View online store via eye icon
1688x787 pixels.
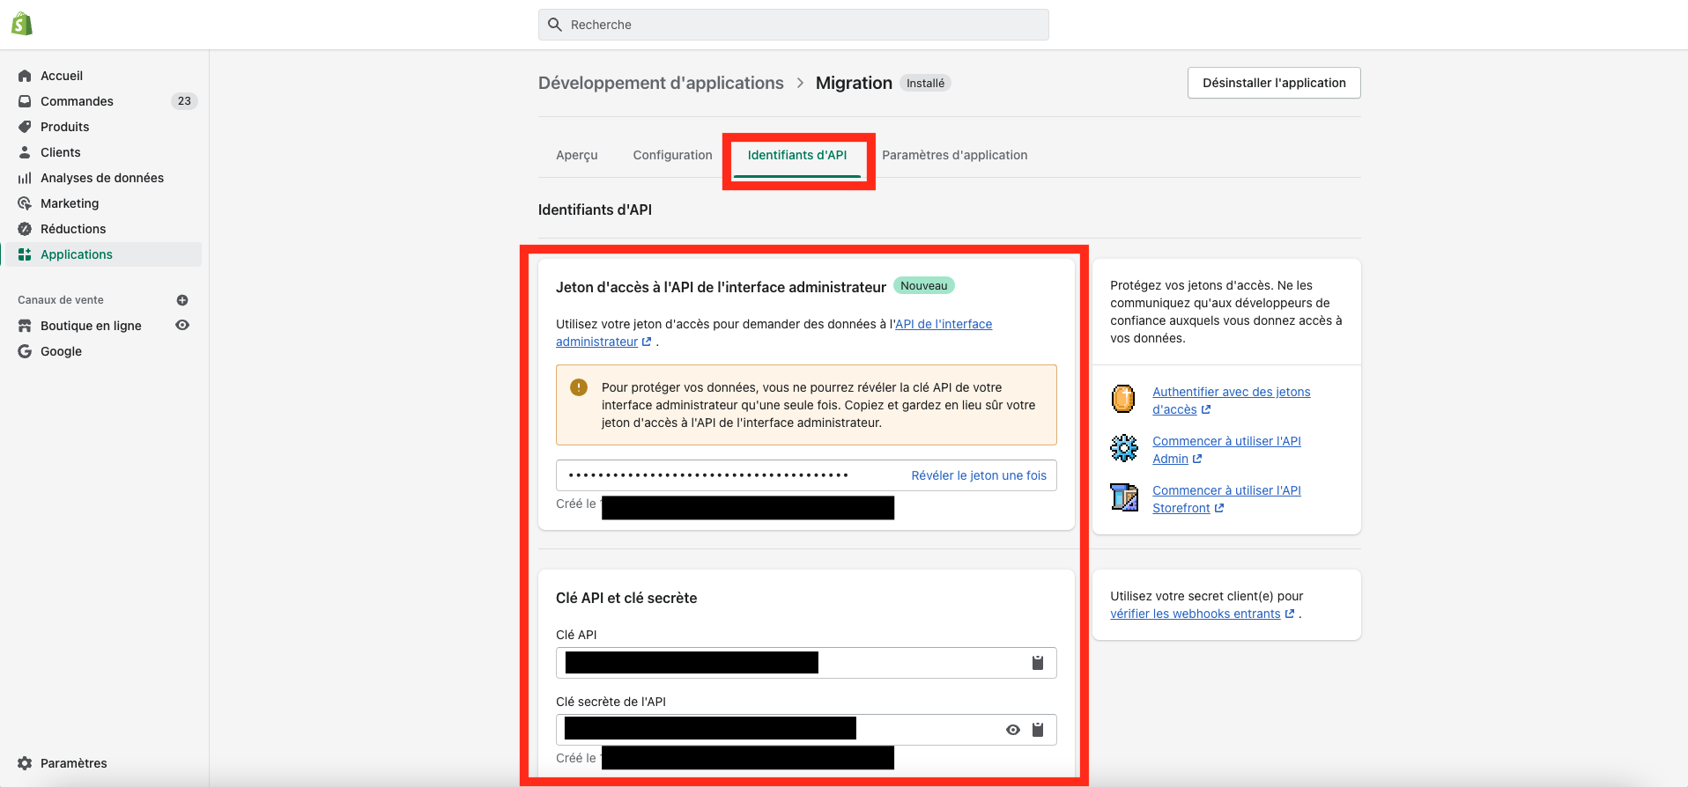(x=182, y=325)
